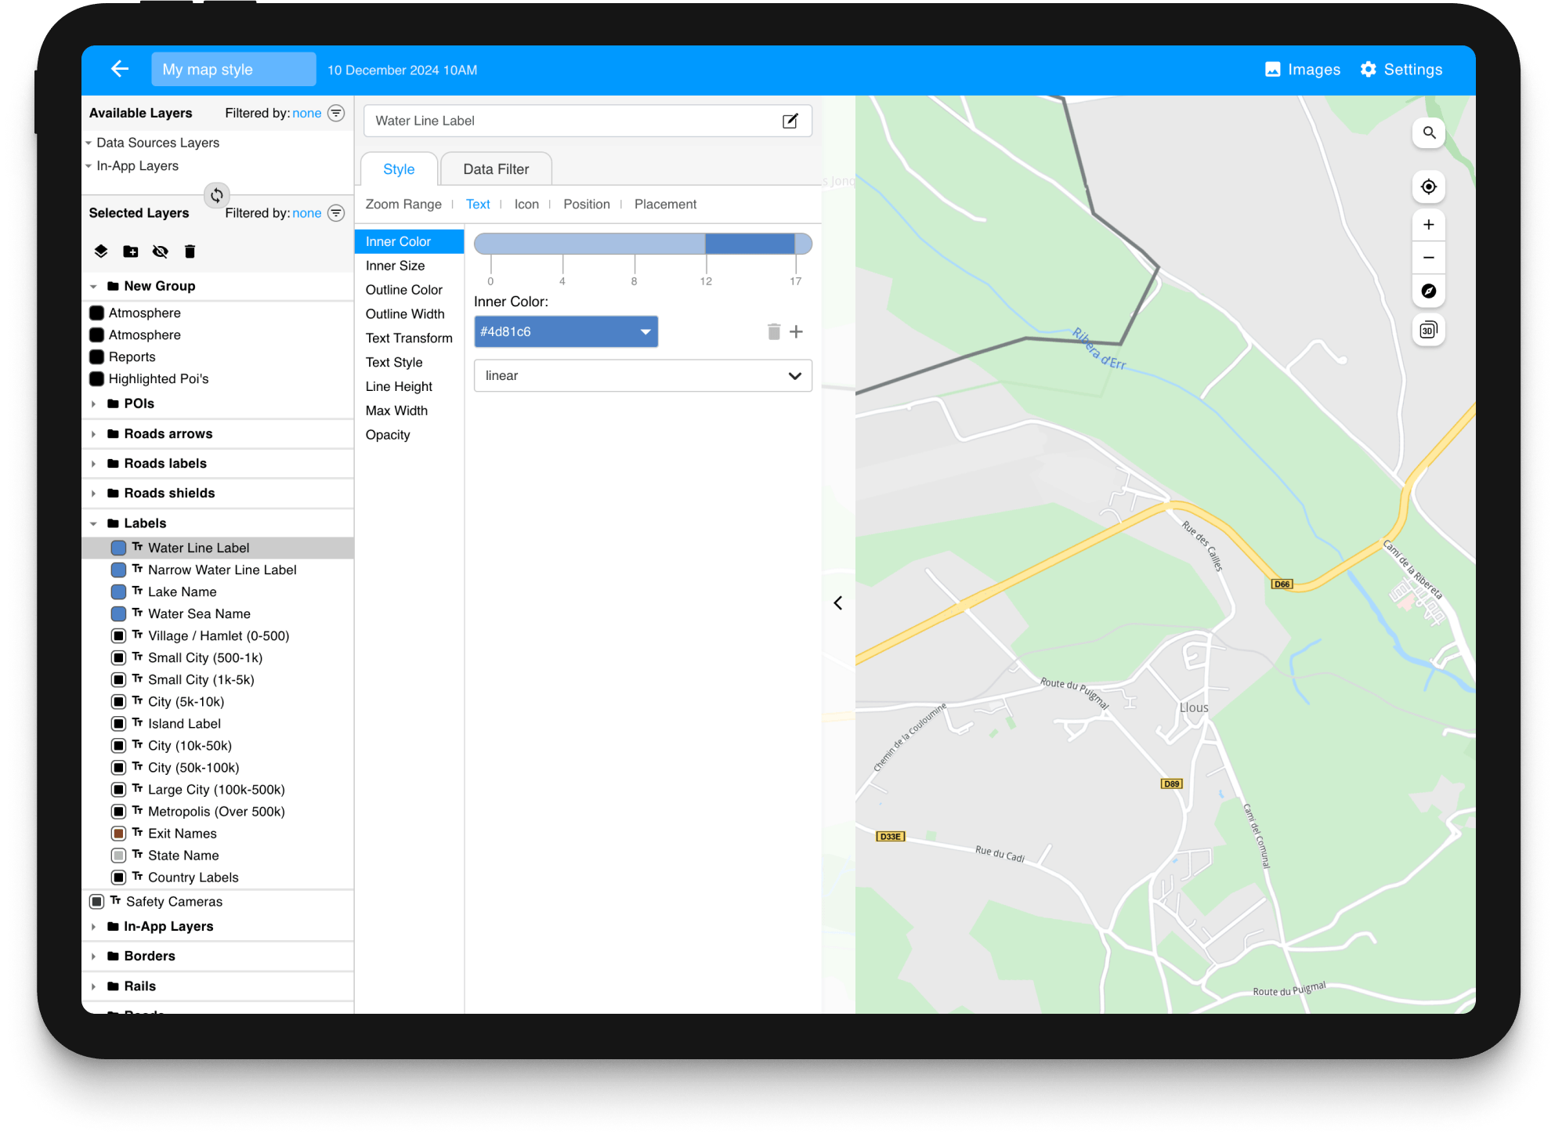Click the text icon beside Safety Cameras

[116, 901]
